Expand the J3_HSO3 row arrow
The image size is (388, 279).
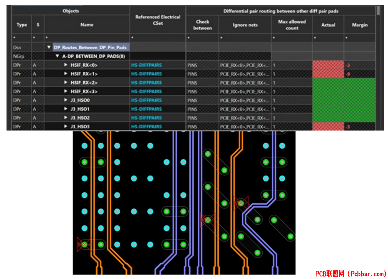coord(66,127)
